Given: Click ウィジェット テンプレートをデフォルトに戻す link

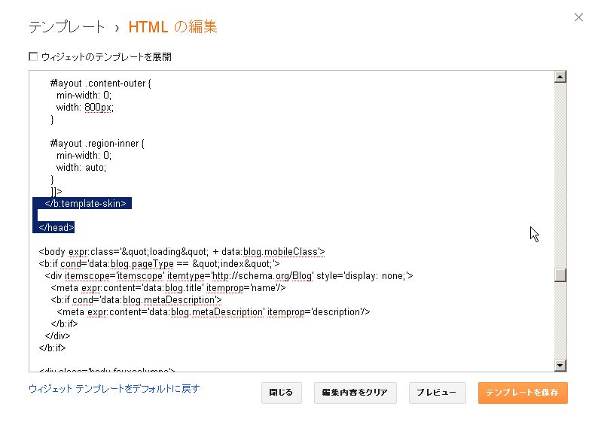Looking at the screenshot, I should pos(114,388).
